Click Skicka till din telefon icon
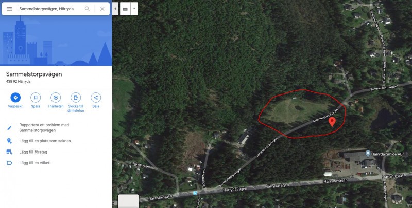The image size is (412, 208). pyautogui.click(x=76, y=98)
